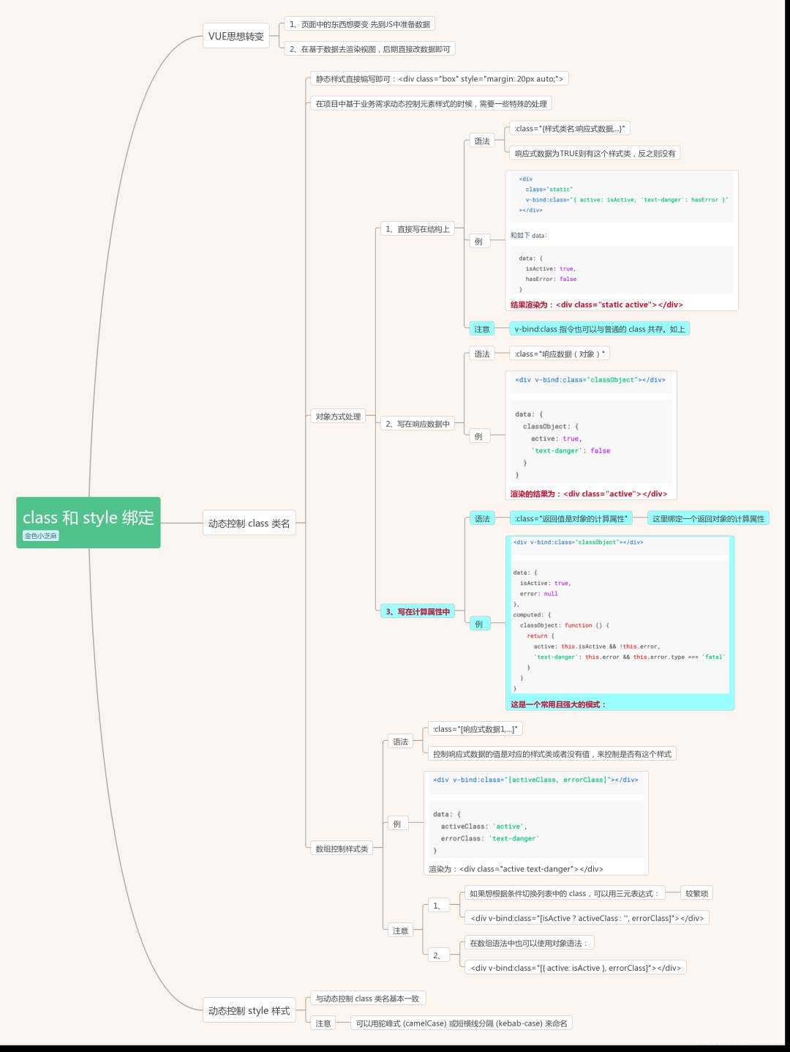This screenshot has height=1052, width=790.
Task: Select the "VUE思想转变" topic node
Action: 236,36
